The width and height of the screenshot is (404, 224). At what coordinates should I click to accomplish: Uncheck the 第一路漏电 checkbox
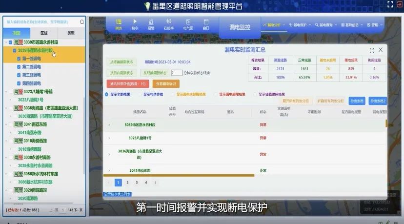[x=20, y=59]
